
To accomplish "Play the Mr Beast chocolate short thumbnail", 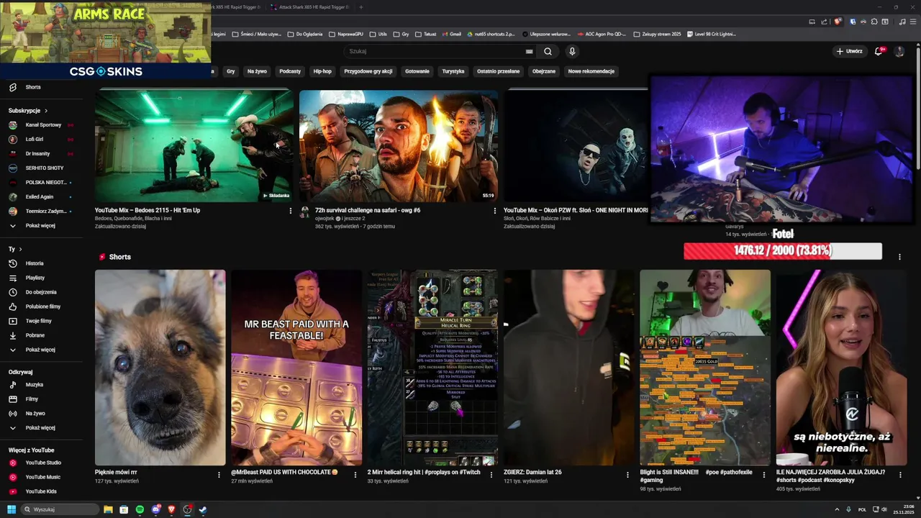I will pos(296,368).
